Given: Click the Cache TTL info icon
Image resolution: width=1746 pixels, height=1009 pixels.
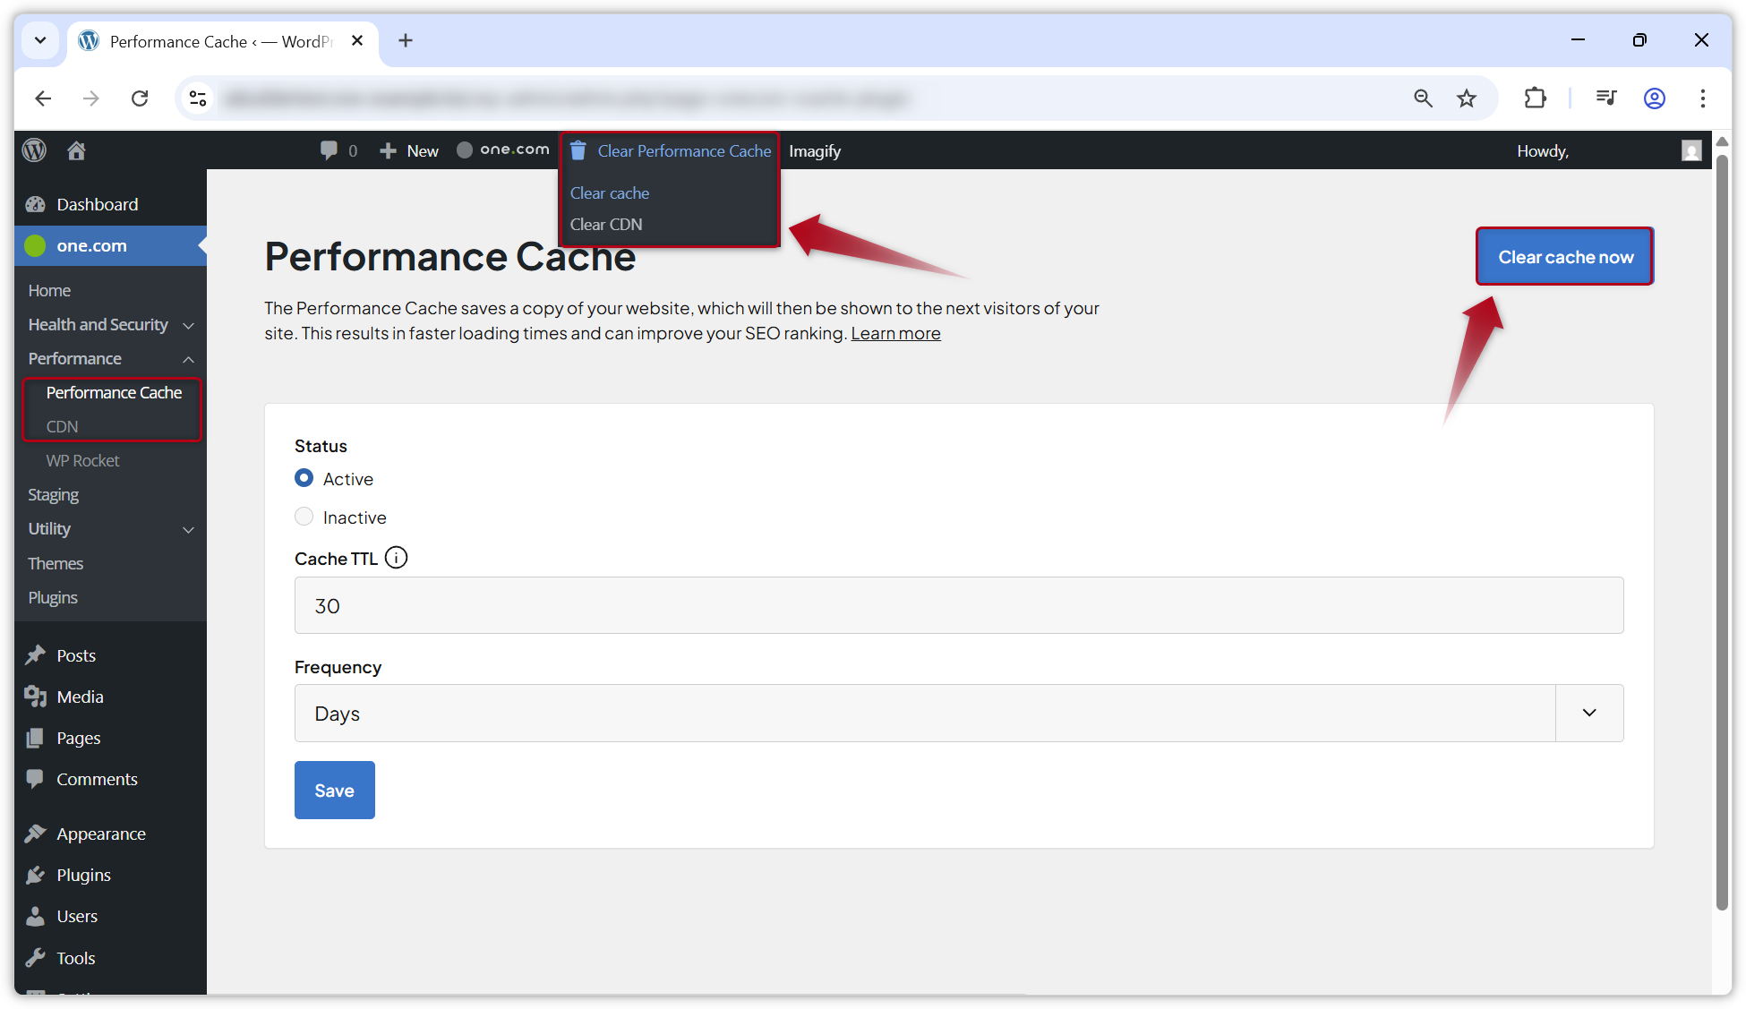Looking at the screenshot, I should click(396, 557).
